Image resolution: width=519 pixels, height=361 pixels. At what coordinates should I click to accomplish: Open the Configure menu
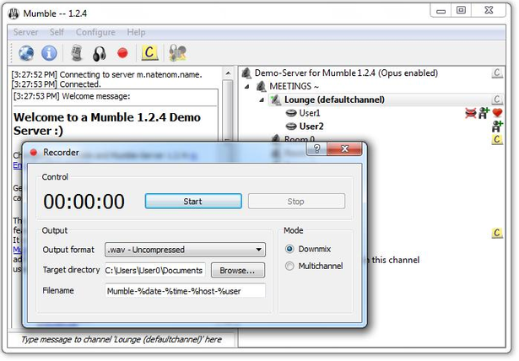point(95,32)
